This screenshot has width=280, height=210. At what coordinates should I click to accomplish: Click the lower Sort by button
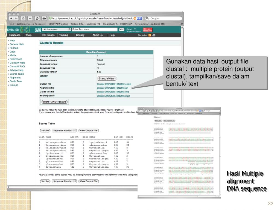point(45,181)
